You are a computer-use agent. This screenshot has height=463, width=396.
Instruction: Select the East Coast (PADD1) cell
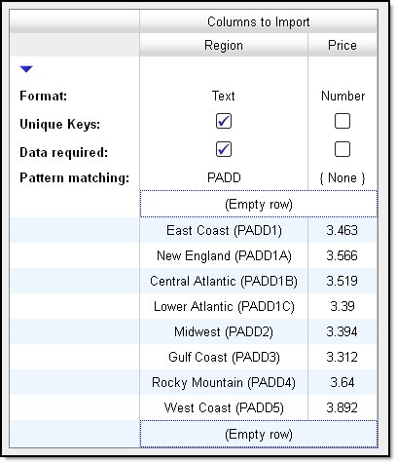click(224, 230)
